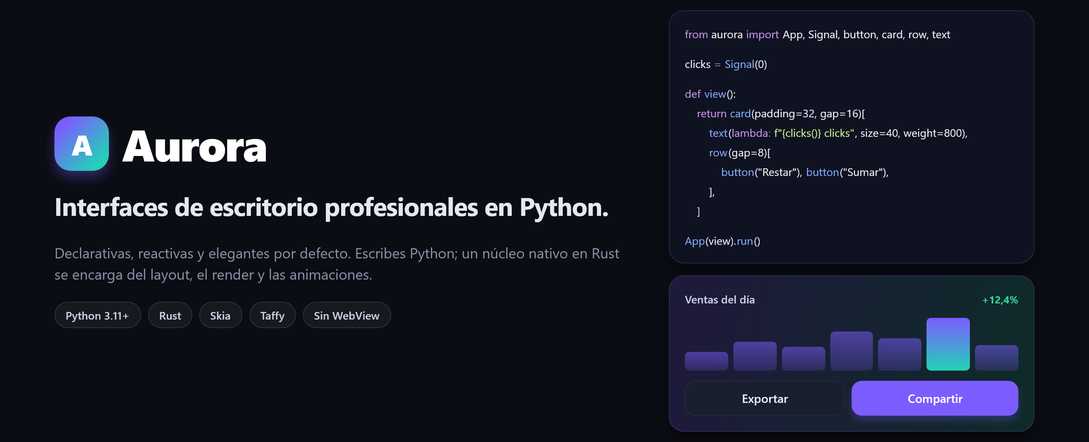Click the "row(gap=8)[" code line
This screenshot has width=1089, height=442.
point(740,153)
